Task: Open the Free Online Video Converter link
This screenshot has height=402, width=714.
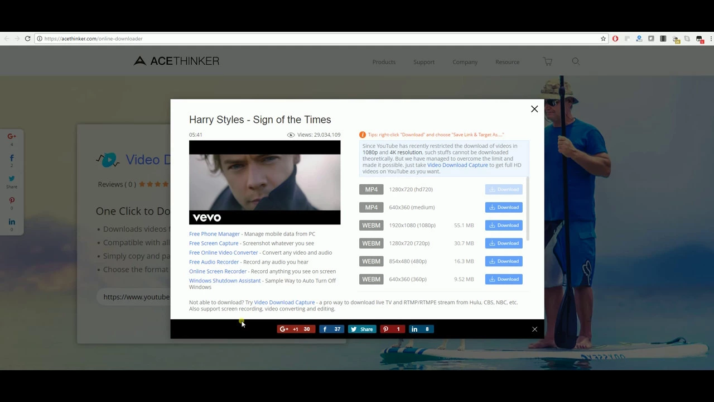Action: (x=223, y=252)
